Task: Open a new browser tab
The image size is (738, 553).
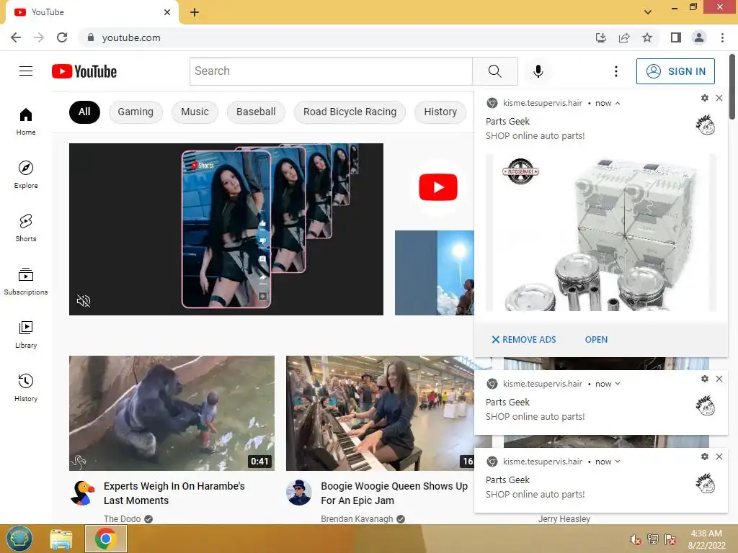Action: [195, 12]
